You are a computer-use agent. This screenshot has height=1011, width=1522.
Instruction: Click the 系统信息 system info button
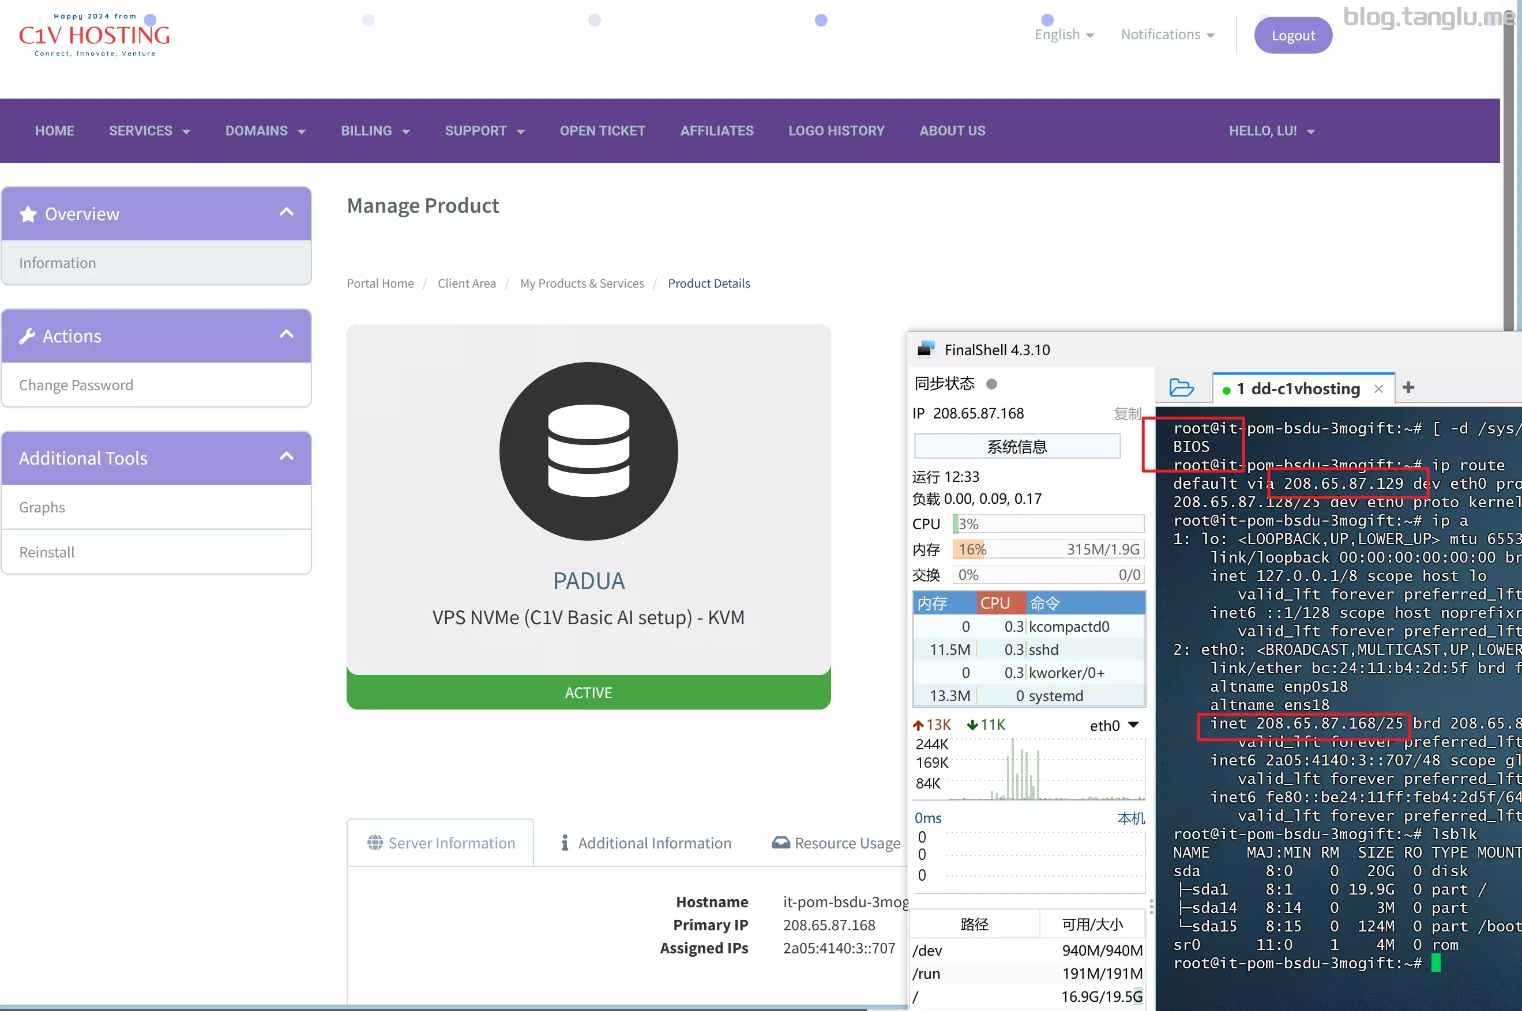click(1017, 446)
